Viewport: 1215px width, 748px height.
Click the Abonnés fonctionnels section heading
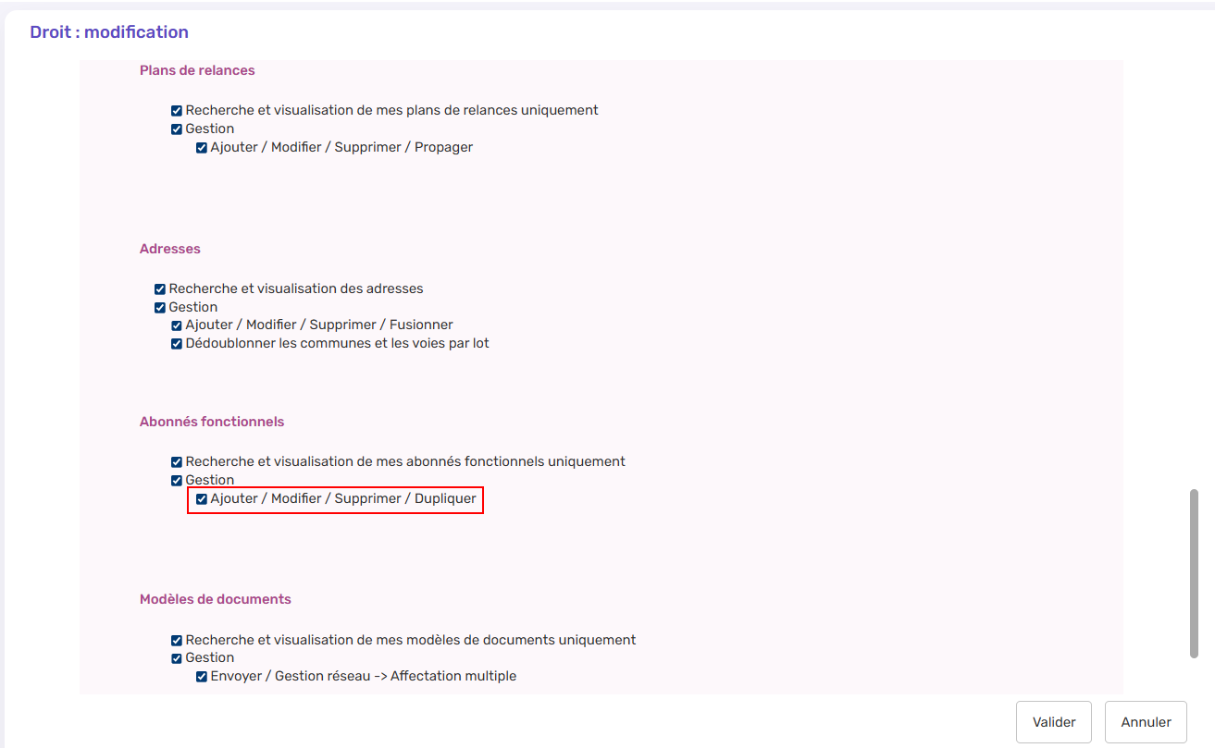[212, 422]
